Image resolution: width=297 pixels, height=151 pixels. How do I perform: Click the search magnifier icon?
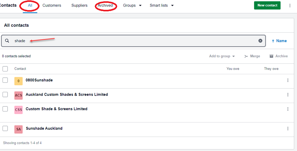[x=7, y=41]
